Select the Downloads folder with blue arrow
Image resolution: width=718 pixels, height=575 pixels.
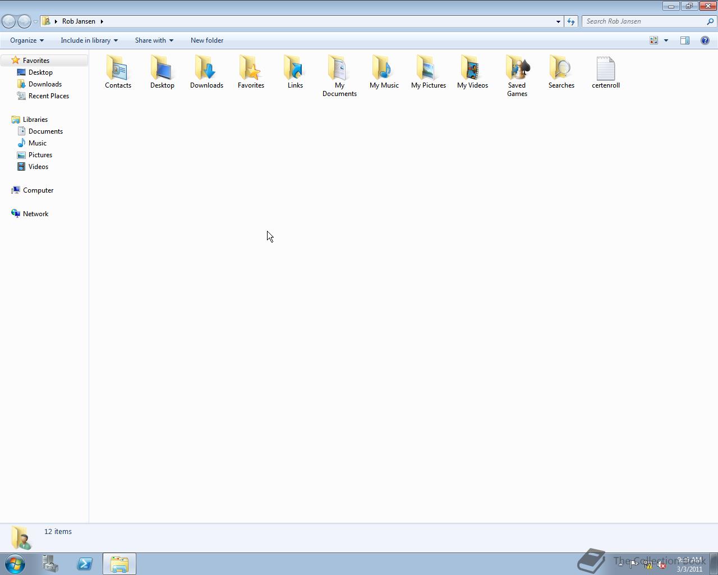click(x=206, y=68)
